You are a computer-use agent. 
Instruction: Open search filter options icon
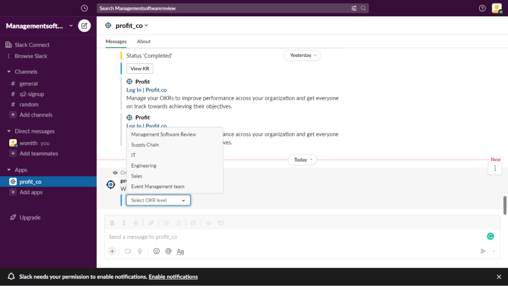(x=354, y=8)
